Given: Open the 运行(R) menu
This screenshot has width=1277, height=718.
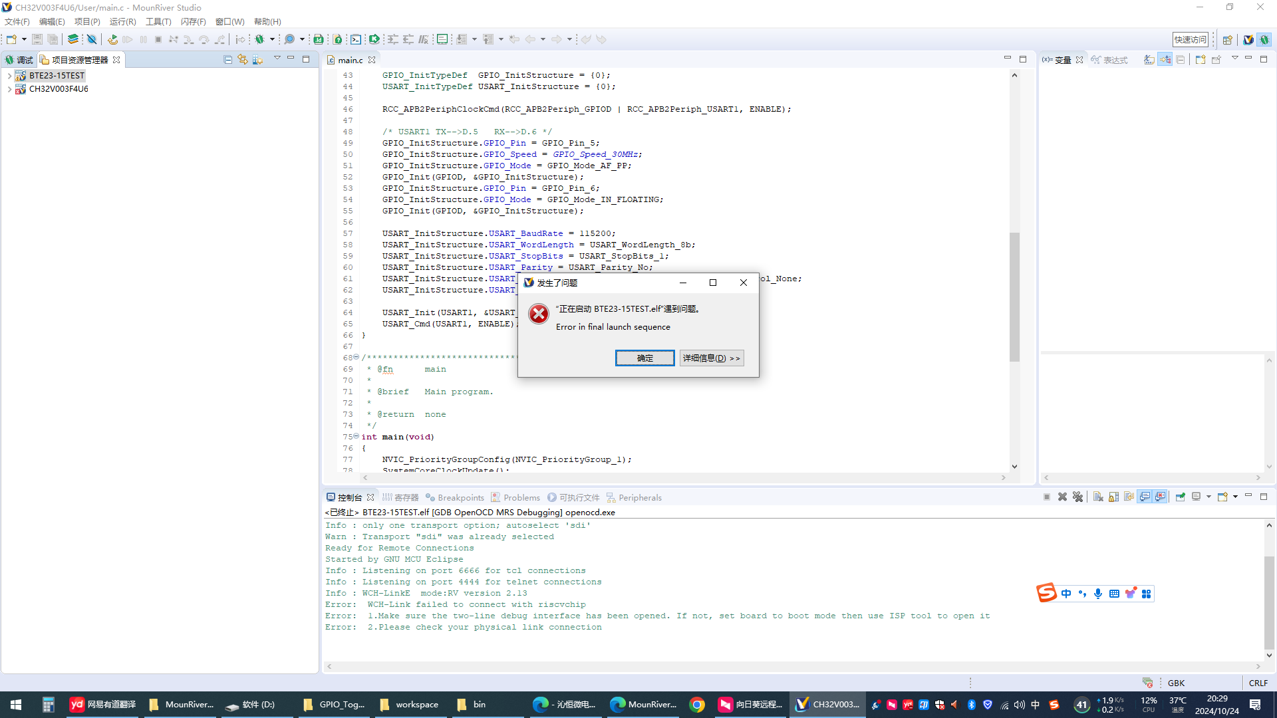Looking at the screenshot, I should point(123,22).
